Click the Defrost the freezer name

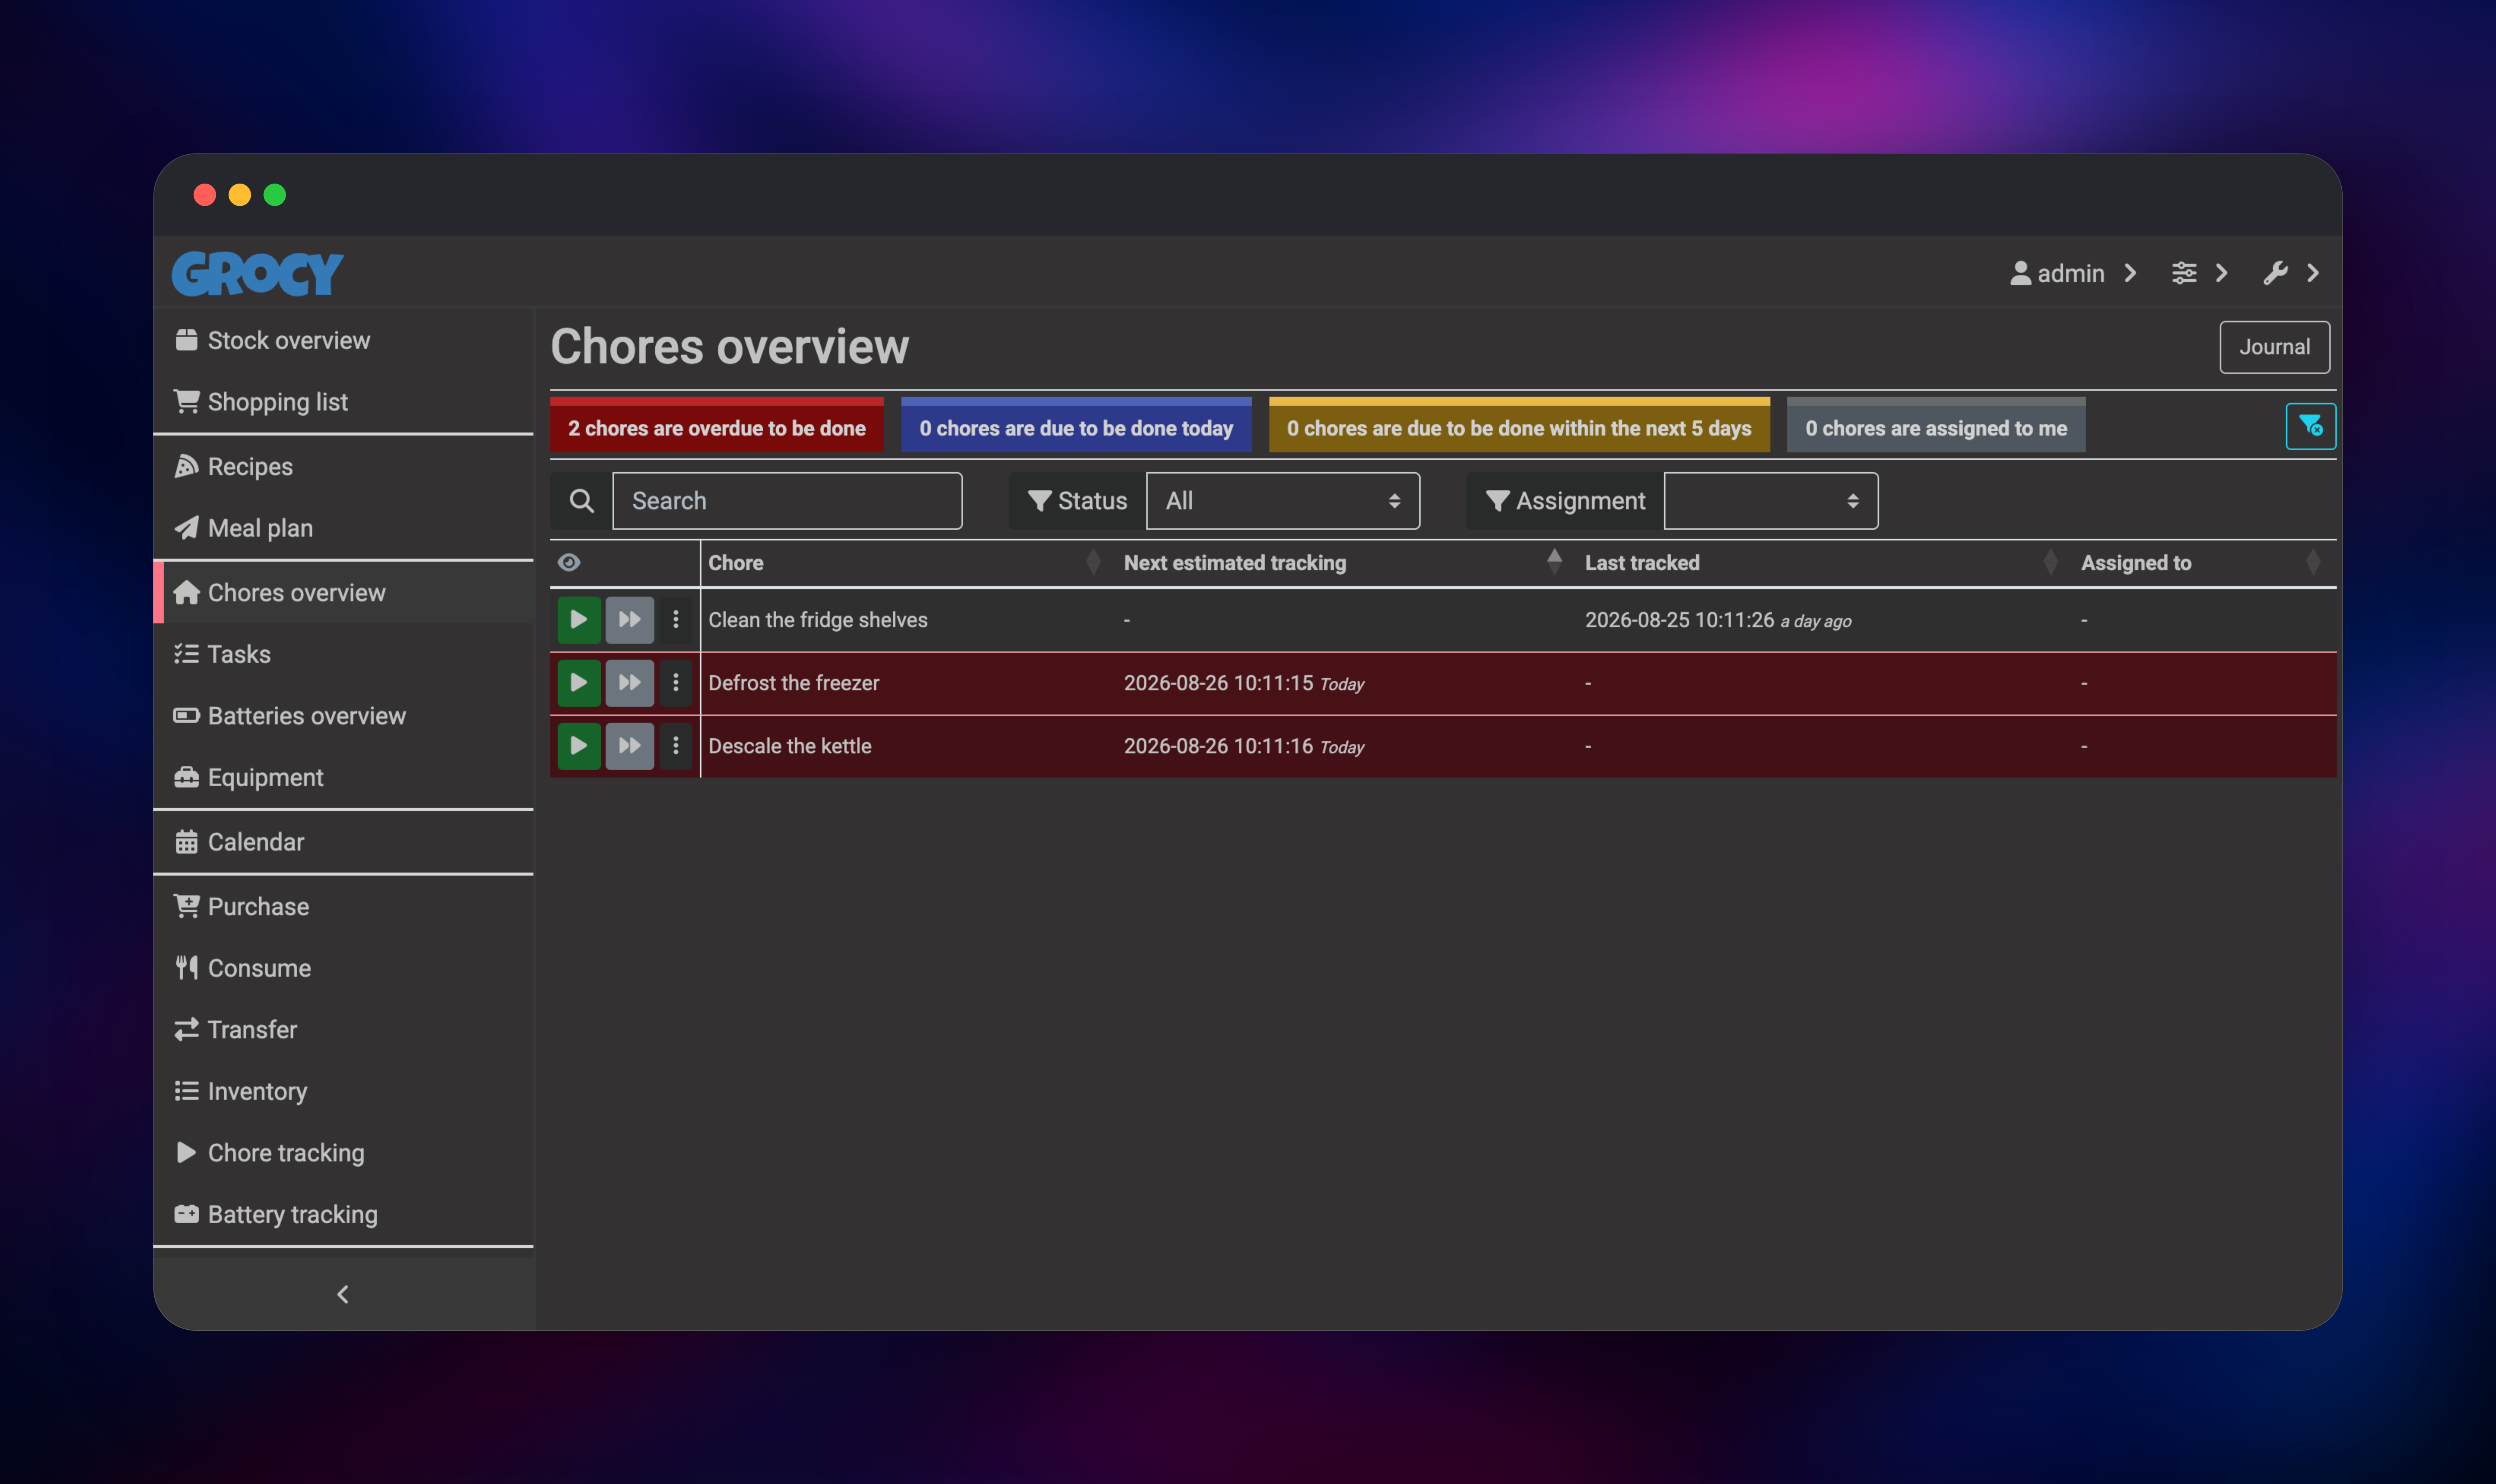click(x=794, y=683)
